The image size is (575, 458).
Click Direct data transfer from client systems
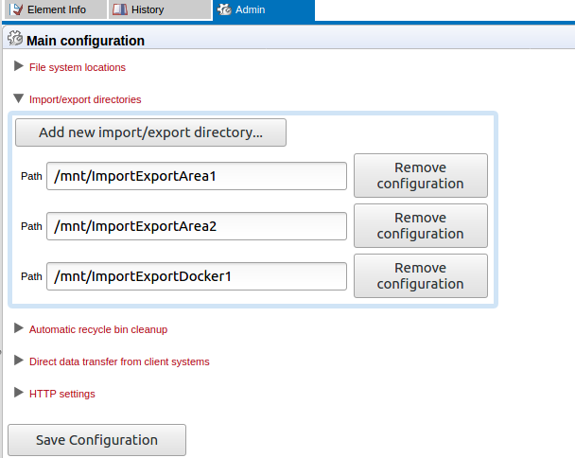[119, 361]
